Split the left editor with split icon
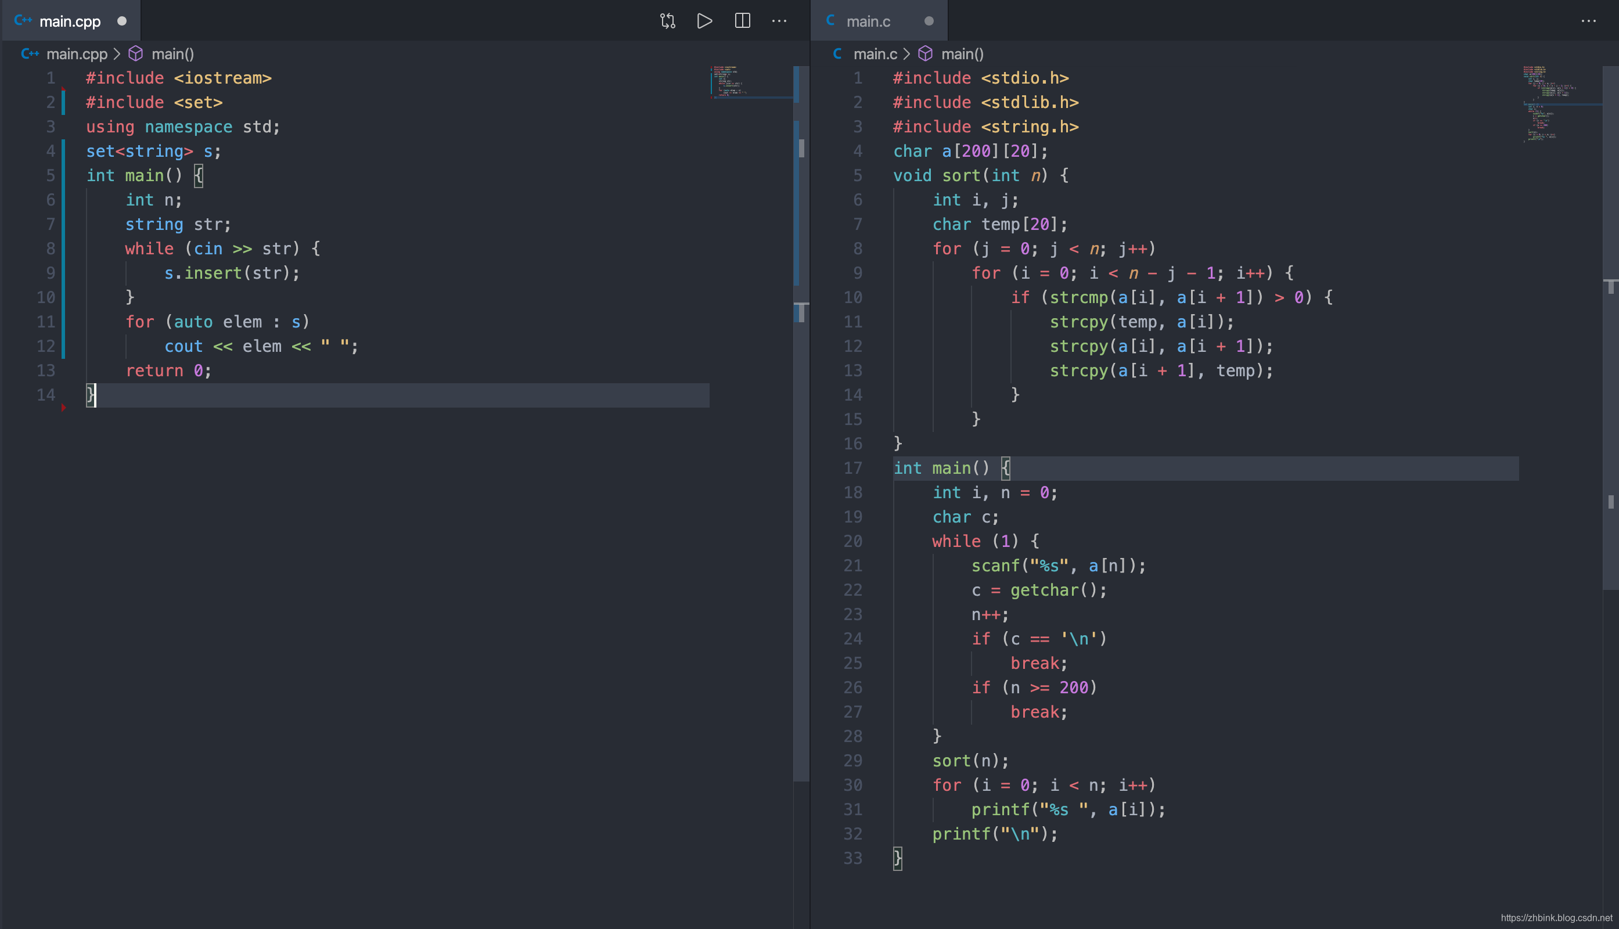1619x929 pixels. [742, 21]
